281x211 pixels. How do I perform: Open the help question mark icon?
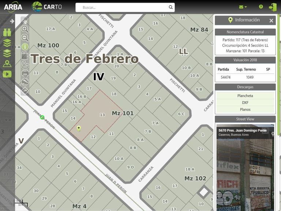click(261, 7)
